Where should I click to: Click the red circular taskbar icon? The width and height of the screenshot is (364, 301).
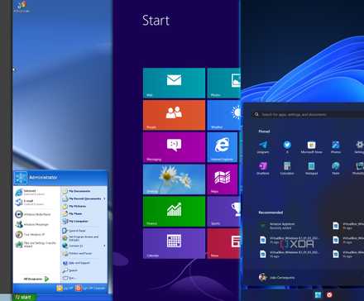(329, 295)
